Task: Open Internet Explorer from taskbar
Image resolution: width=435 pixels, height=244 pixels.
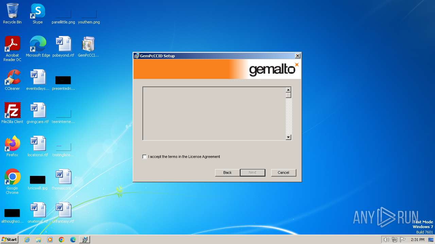Action: pyautogui.click(x=27, y=240)
